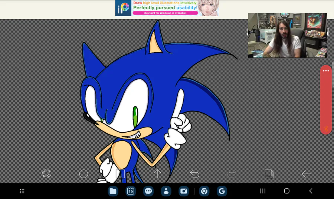
Task: Click the ibisPaint logo in the ad
Action: tap(123, 8)
